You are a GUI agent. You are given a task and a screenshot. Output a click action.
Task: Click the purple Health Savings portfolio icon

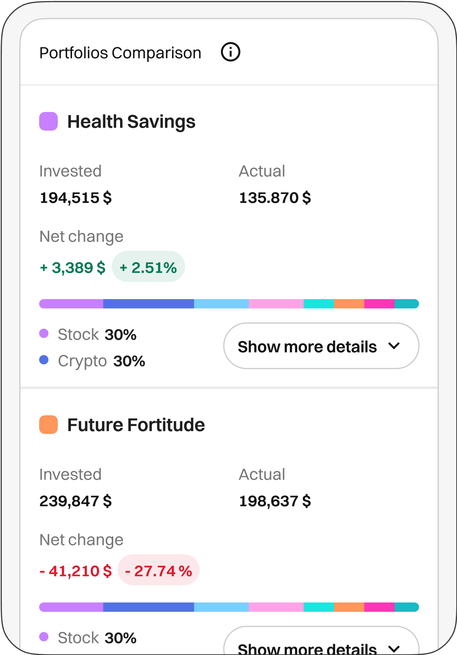click(48, 121)
